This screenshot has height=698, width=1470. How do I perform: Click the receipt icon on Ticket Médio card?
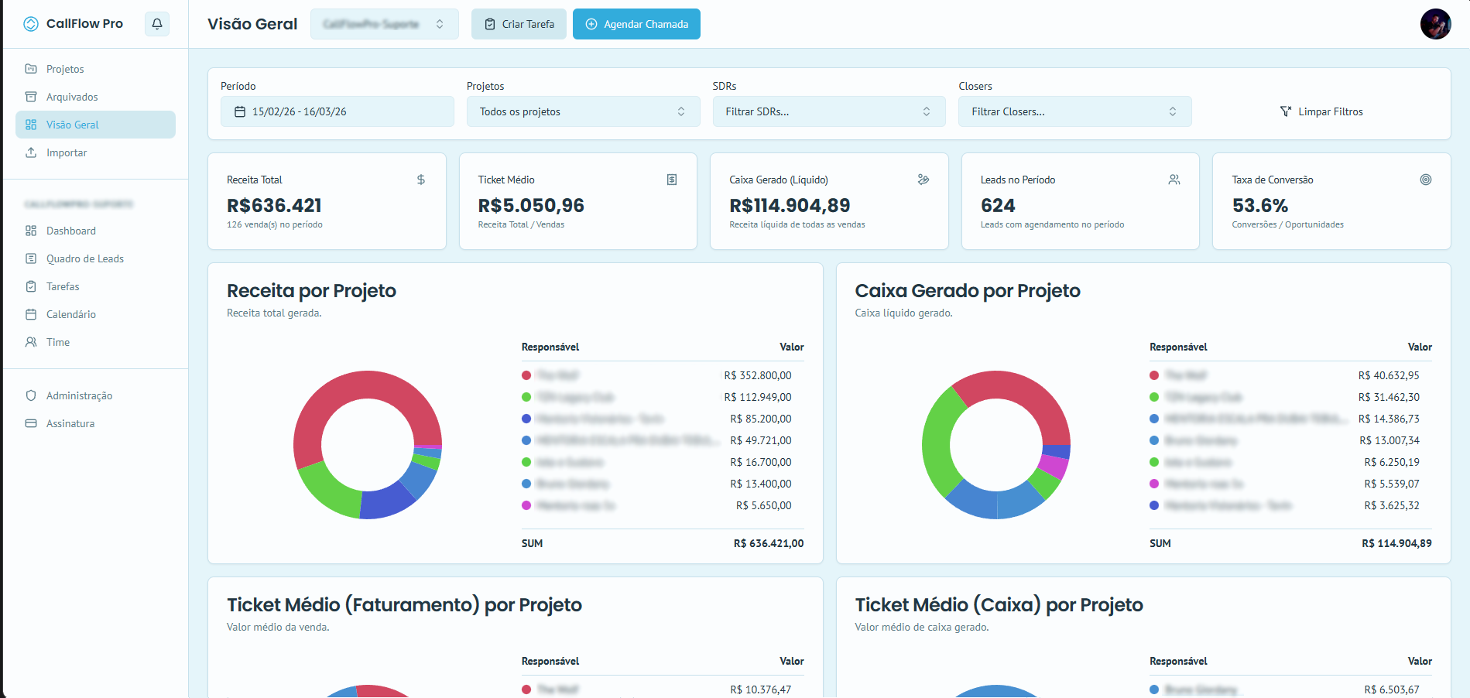point(672,180)
